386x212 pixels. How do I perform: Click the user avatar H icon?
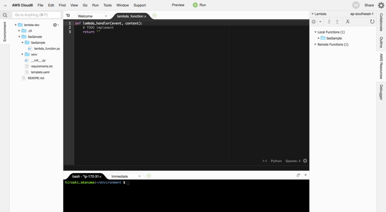coord(356,5)
